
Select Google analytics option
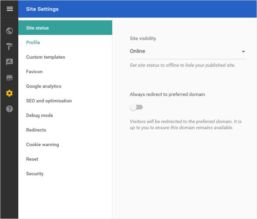(x=65, y=86)
